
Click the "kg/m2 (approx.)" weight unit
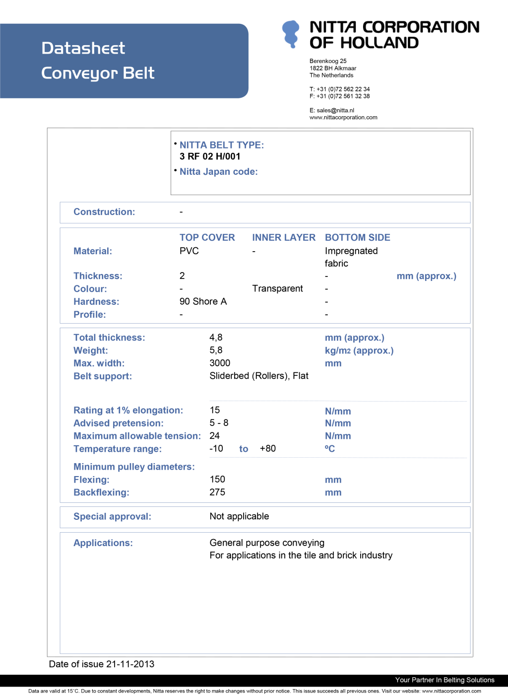pyautogui.click(x=359, y=350)
